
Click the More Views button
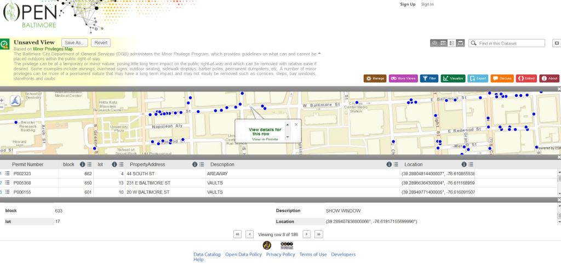pos(403,78)
